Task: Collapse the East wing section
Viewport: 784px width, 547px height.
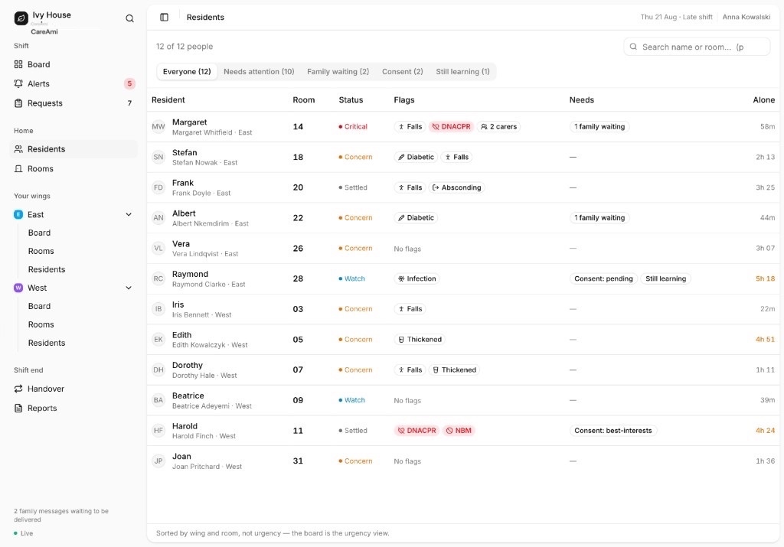Action: click(129, 215)
